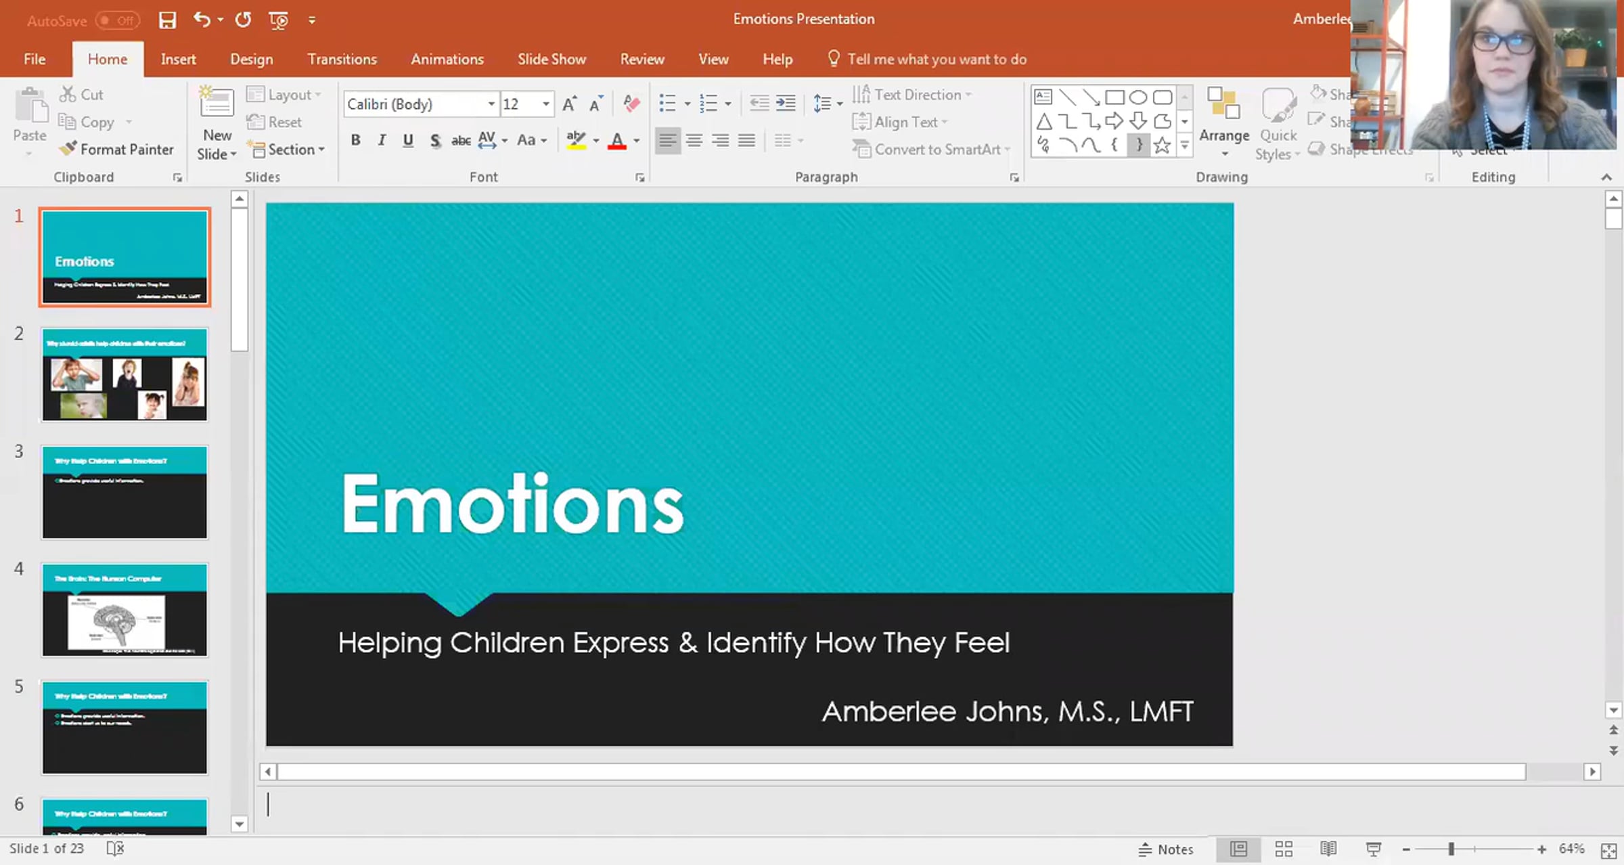Open the File menu
1624x865 pixels.
pos(35,60)
